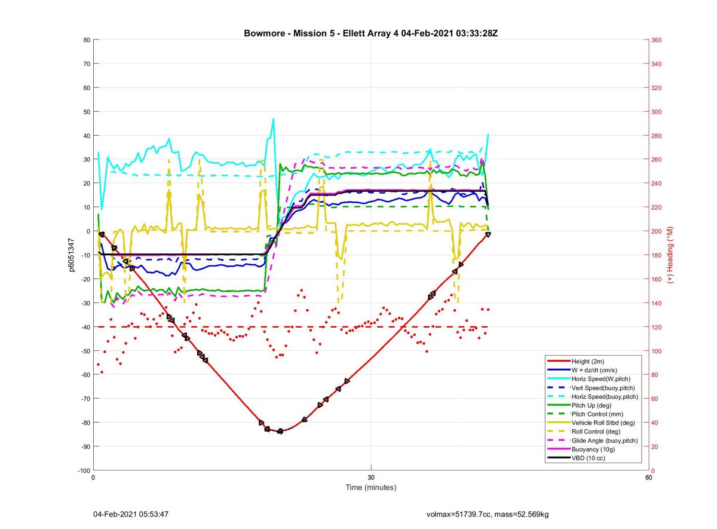This screenshot has height=529, width=717.
Task: Click the '60' tick on the Time axis
Action: pyautogui.click(x=648, y=478)
